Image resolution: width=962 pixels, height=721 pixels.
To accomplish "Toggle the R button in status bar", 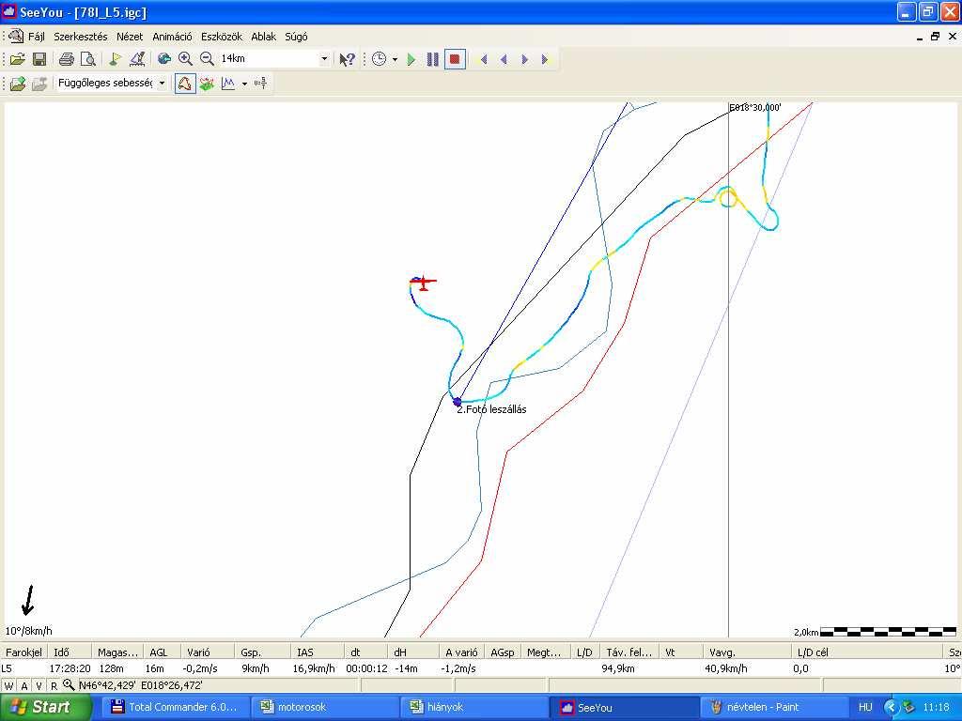I will coord(54,686).
